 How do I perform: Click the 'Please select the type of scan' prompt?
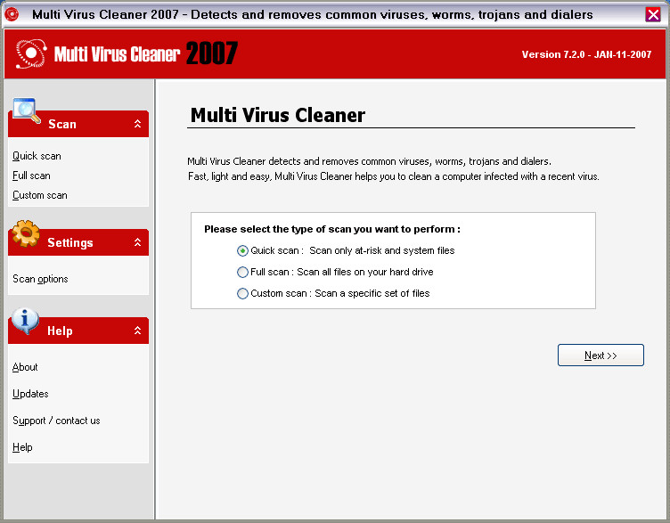[332, 230]
